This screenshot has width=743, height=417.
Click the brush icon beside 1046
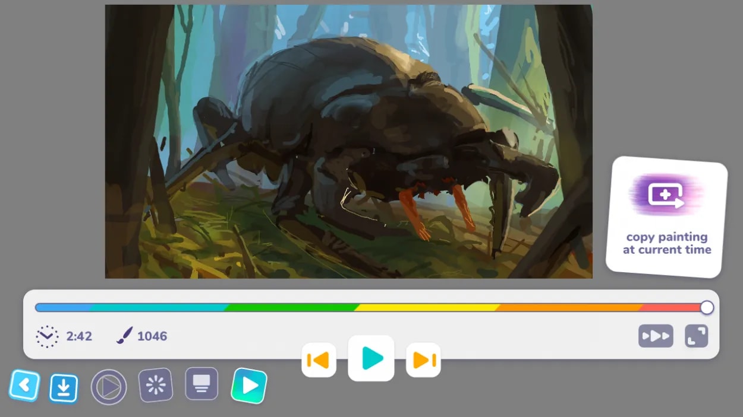click(124, 336)
